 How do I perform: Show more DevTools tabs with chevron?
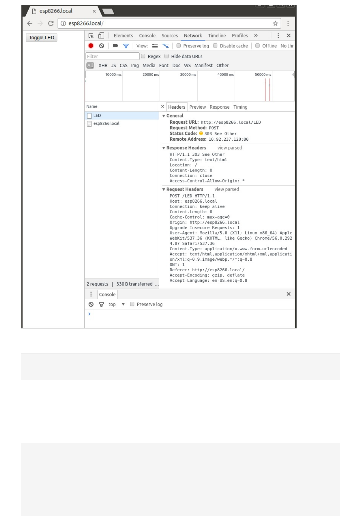tap(256, 36)
